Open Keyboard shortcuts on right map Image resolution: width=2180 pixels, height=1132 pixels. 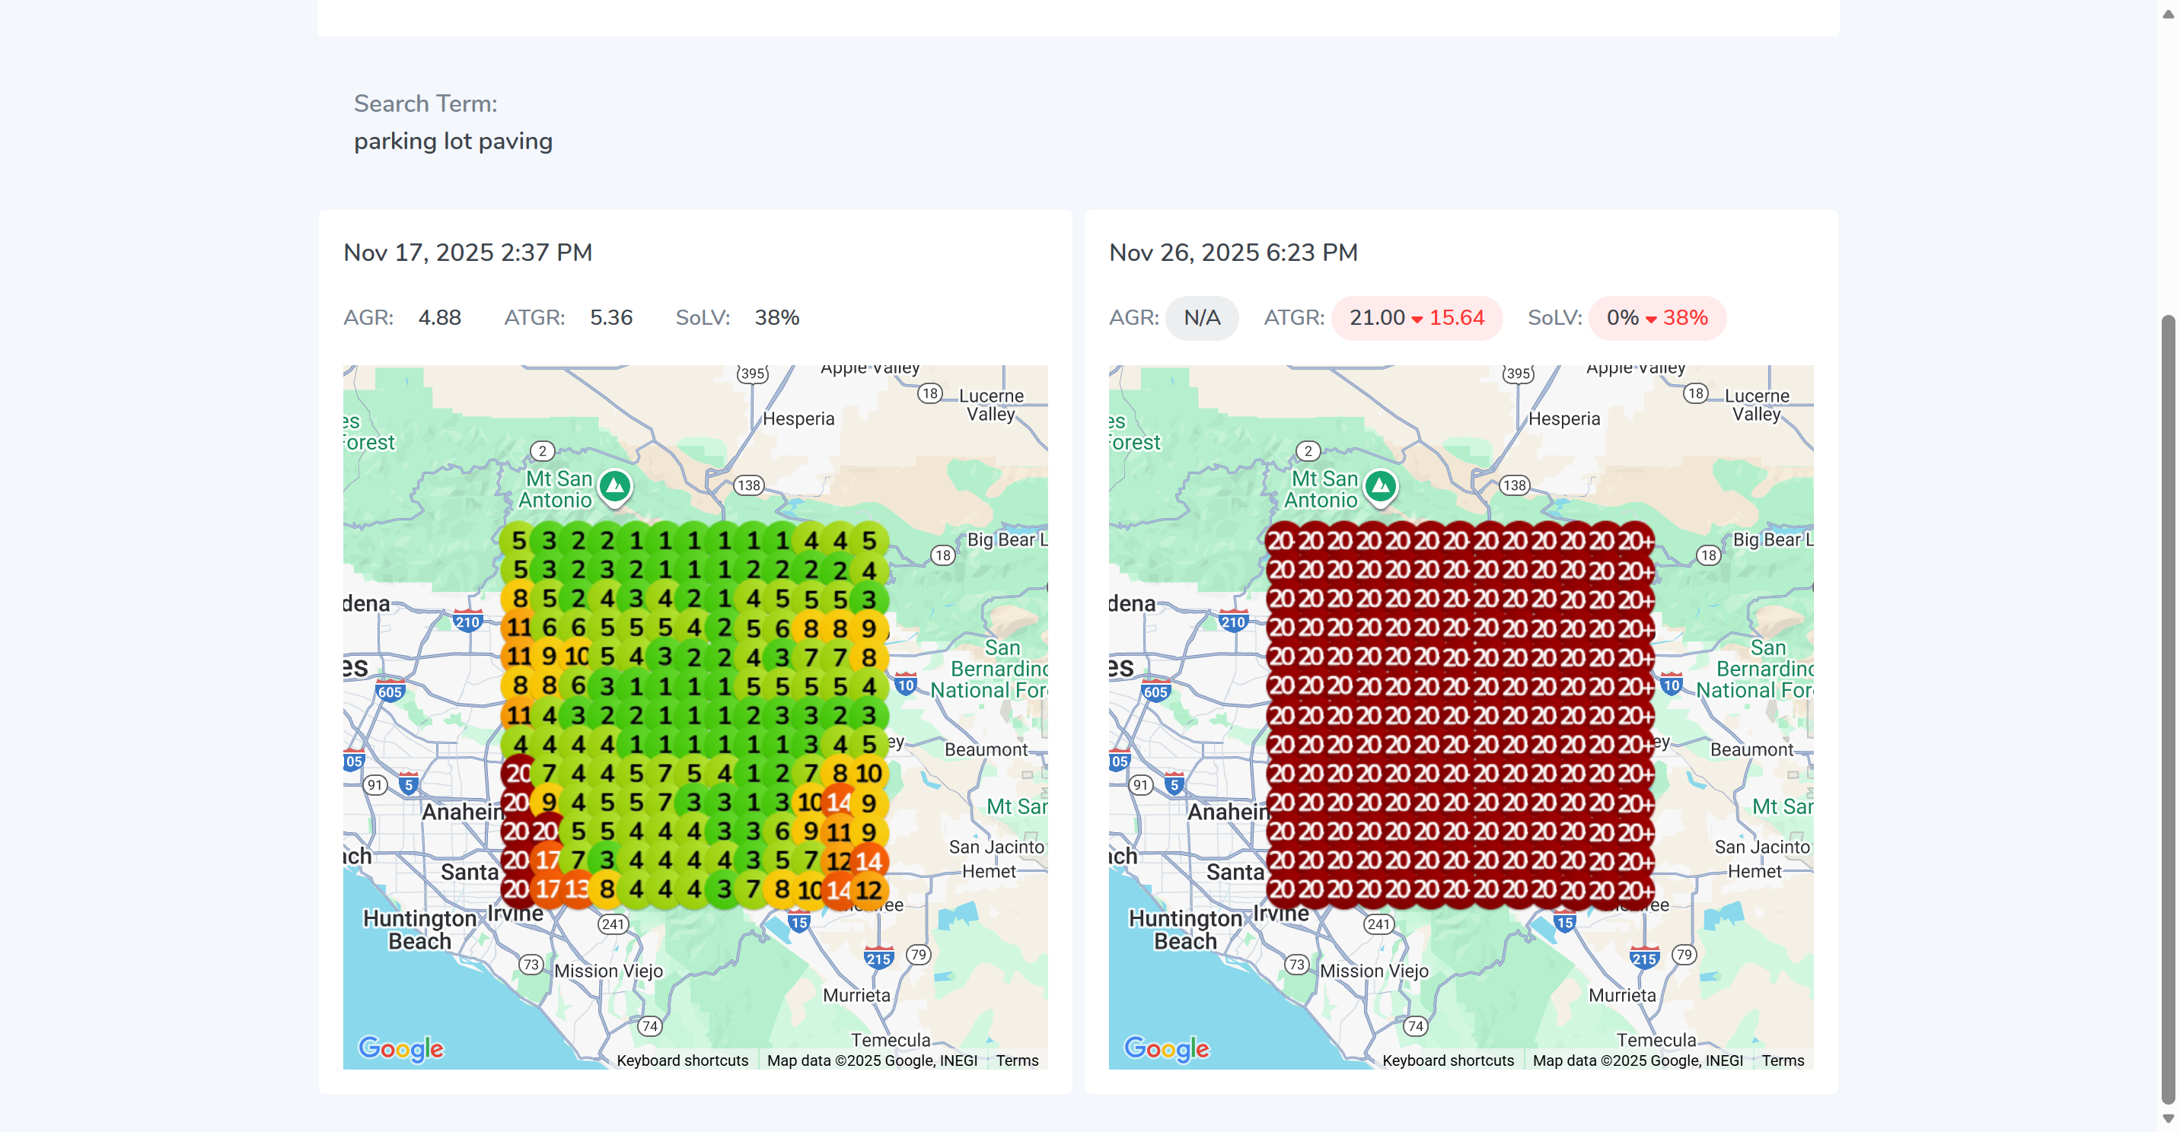(1447, 1060)
